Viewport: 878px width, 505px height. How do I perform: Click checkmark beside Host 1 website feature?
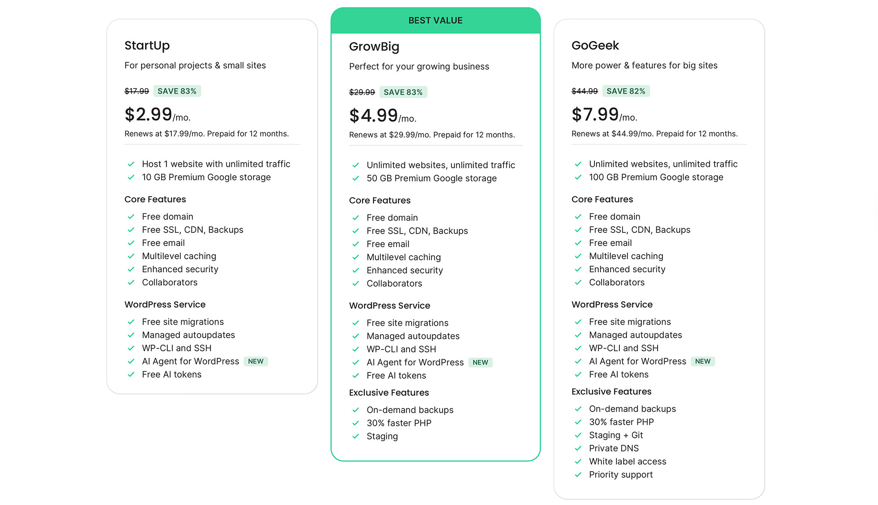pos(131,164)
